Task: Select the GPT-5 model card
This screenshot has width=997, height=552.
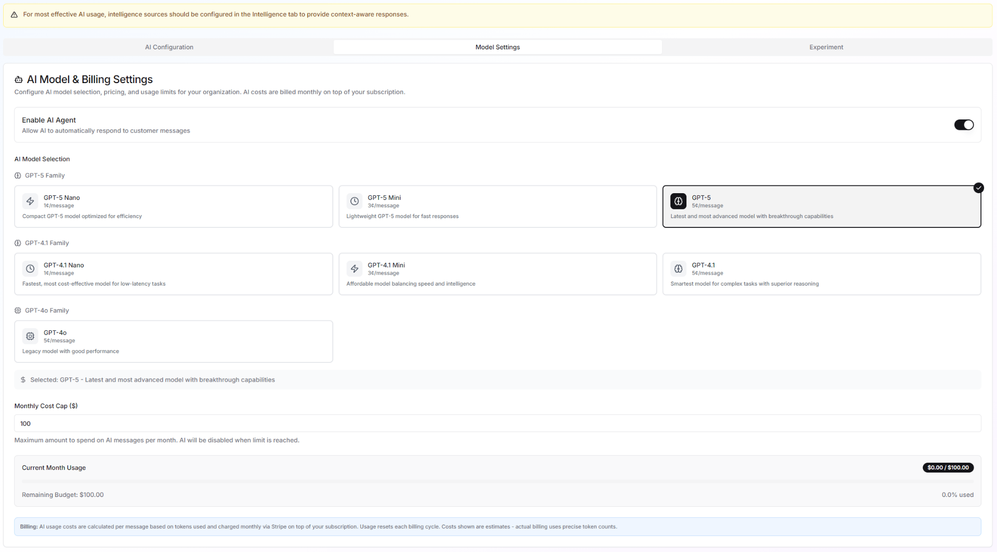Action: coord(821,207)
